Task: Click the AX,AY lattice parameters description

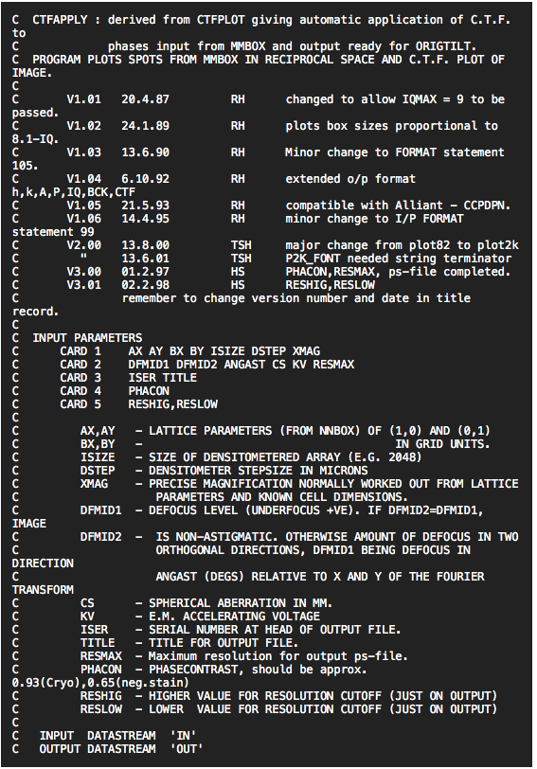Action: [x=285, y=431]
